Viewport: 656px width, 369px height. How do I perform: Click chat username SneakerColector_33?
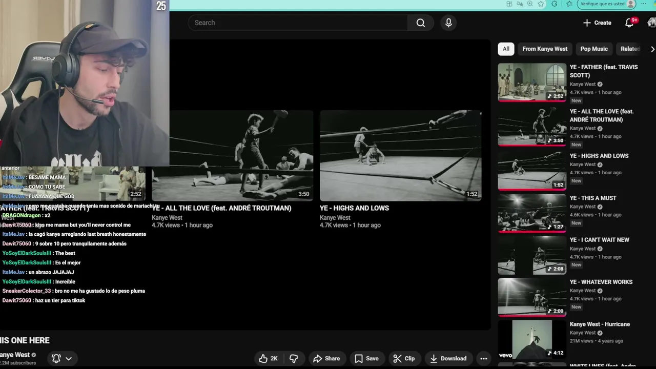point(26,291)
